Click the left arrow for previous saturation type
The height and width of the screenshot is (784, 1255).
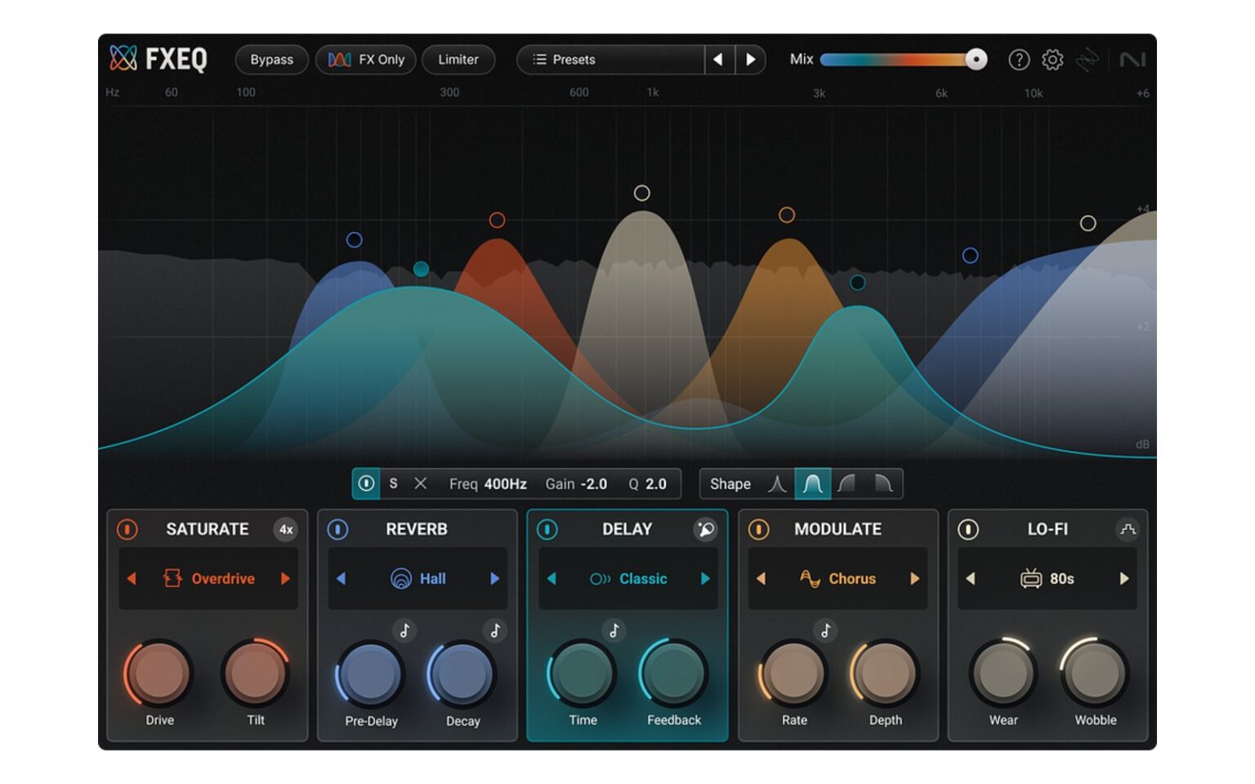132,579
